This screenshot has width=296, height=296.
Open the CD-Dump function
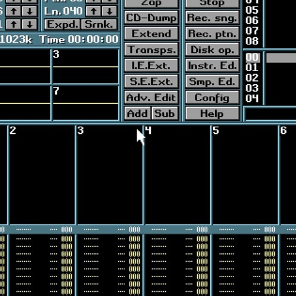152,18
